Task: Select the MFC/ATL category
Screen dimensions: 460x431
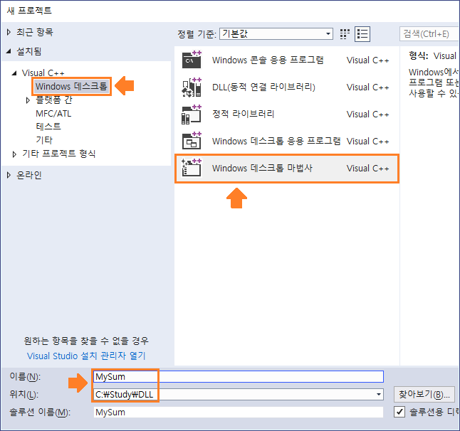Action: (53, 113)
